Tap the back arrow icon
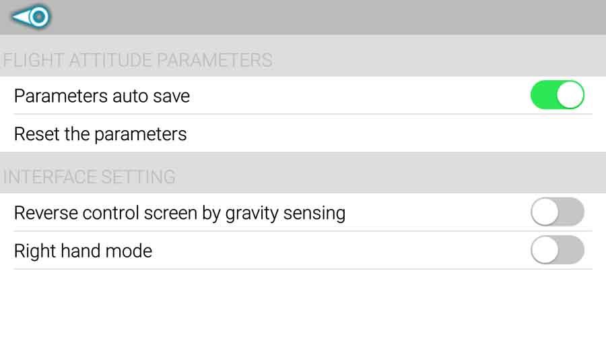Viewport: 606px width, 364px height. 31,17
